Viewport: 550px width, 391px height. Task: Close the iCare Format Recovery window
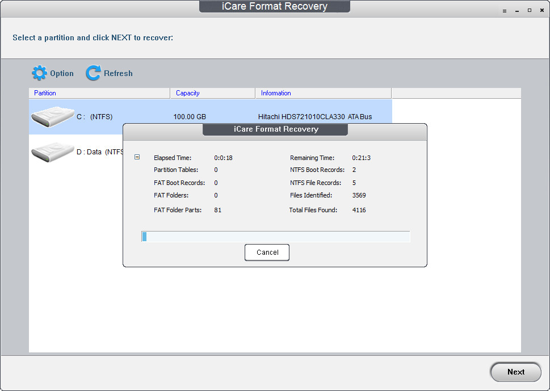542,11
